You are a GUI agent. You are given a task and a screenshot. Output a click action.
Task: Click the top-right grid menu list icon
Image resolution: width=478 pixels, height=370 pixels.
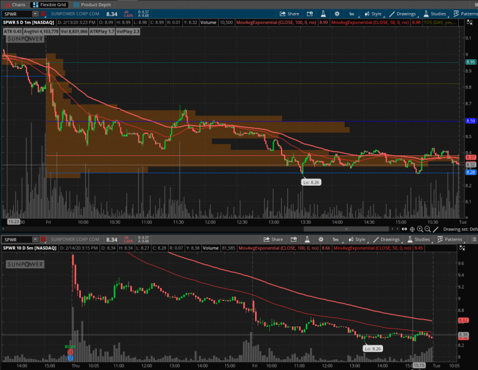tap(476, 4)
